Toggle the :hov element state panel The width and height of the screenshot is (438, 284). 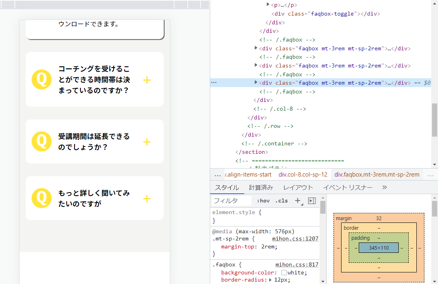[x=263, y=201]
